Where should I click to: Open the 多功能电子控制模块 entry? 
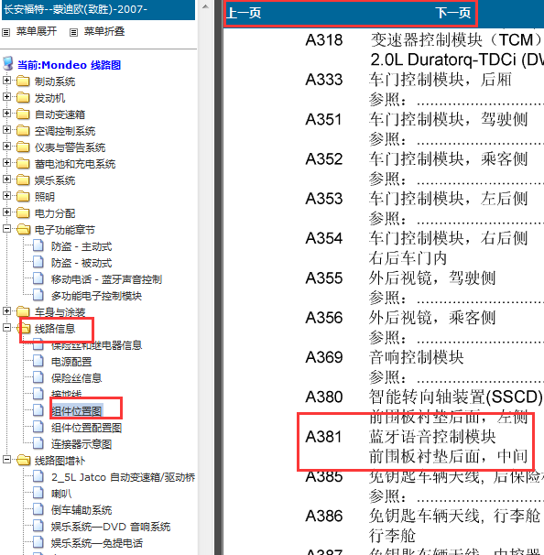(x=96, y=296)
